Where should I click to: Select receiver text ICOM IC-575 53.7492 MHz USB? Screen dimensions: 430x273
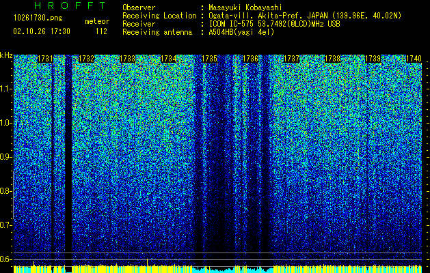pos(274,24)
